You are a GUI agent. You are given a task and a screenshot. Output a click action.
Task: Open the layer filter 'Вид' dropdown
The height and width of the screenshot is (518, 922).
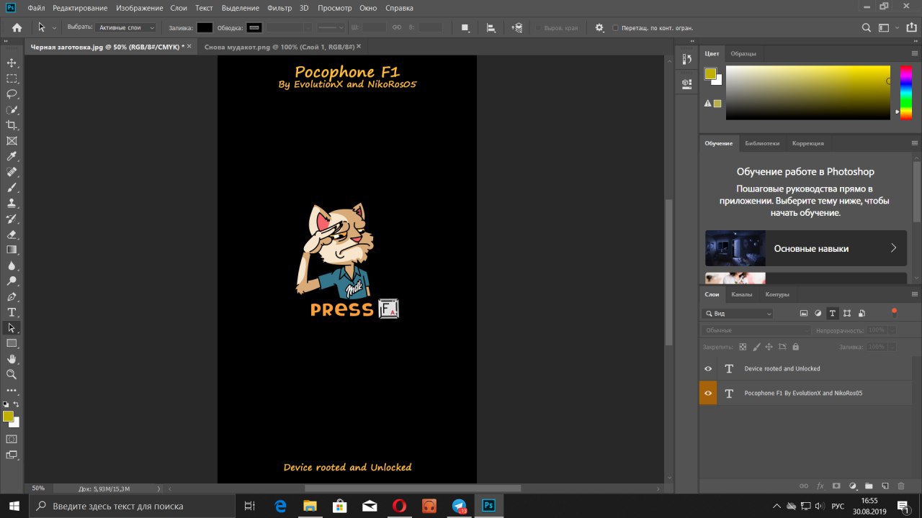coord(738,314)
